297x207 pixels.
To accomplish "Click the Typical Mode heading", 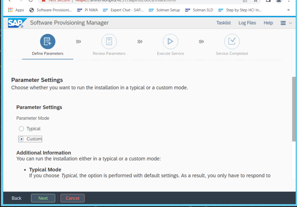I will [x=45, y=169].
